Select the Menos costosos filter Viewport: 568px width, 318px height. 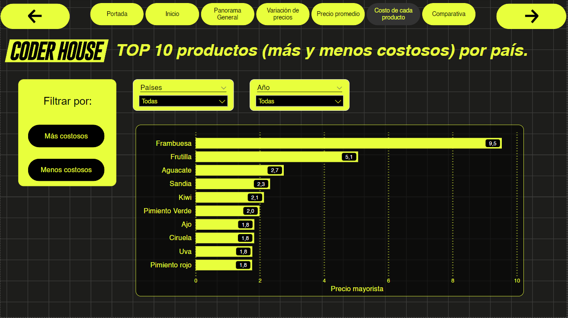coord(66,170)
